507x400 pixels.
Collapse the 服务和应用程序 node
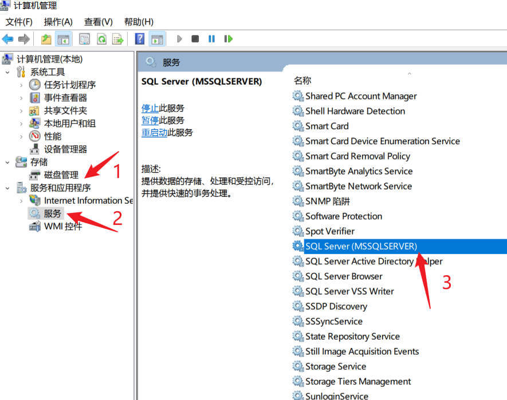[x=7, y=188]
